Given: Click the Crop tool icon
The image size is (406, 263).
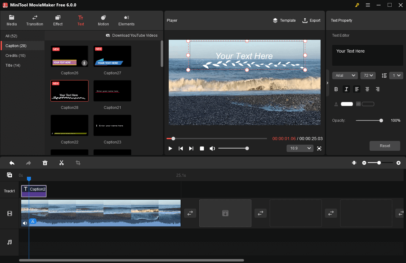Looking at the screenshot, I should [78, 163].
